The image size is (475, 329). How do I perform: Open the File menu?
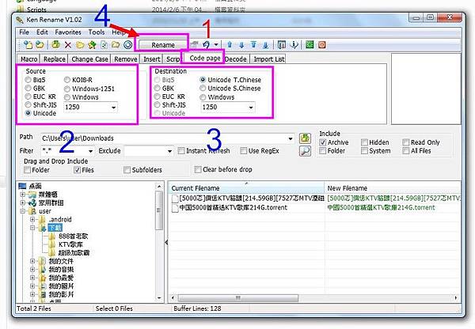click(25, 32)
